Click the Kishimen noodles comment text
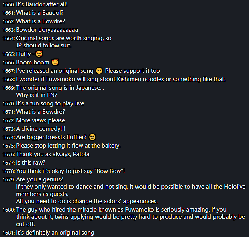This screenshot has width=249, height=237. (121, 79)
